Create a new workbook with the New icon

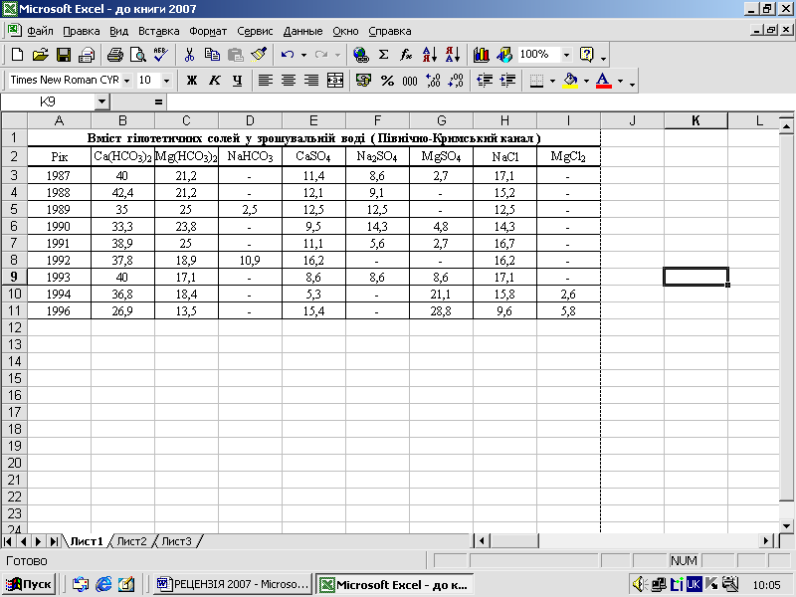[x=17, y=55]
